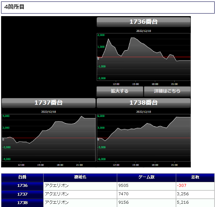Click the 21:00 marker on 1736 graph
This screenshot has height=207, width=215.
174,84
